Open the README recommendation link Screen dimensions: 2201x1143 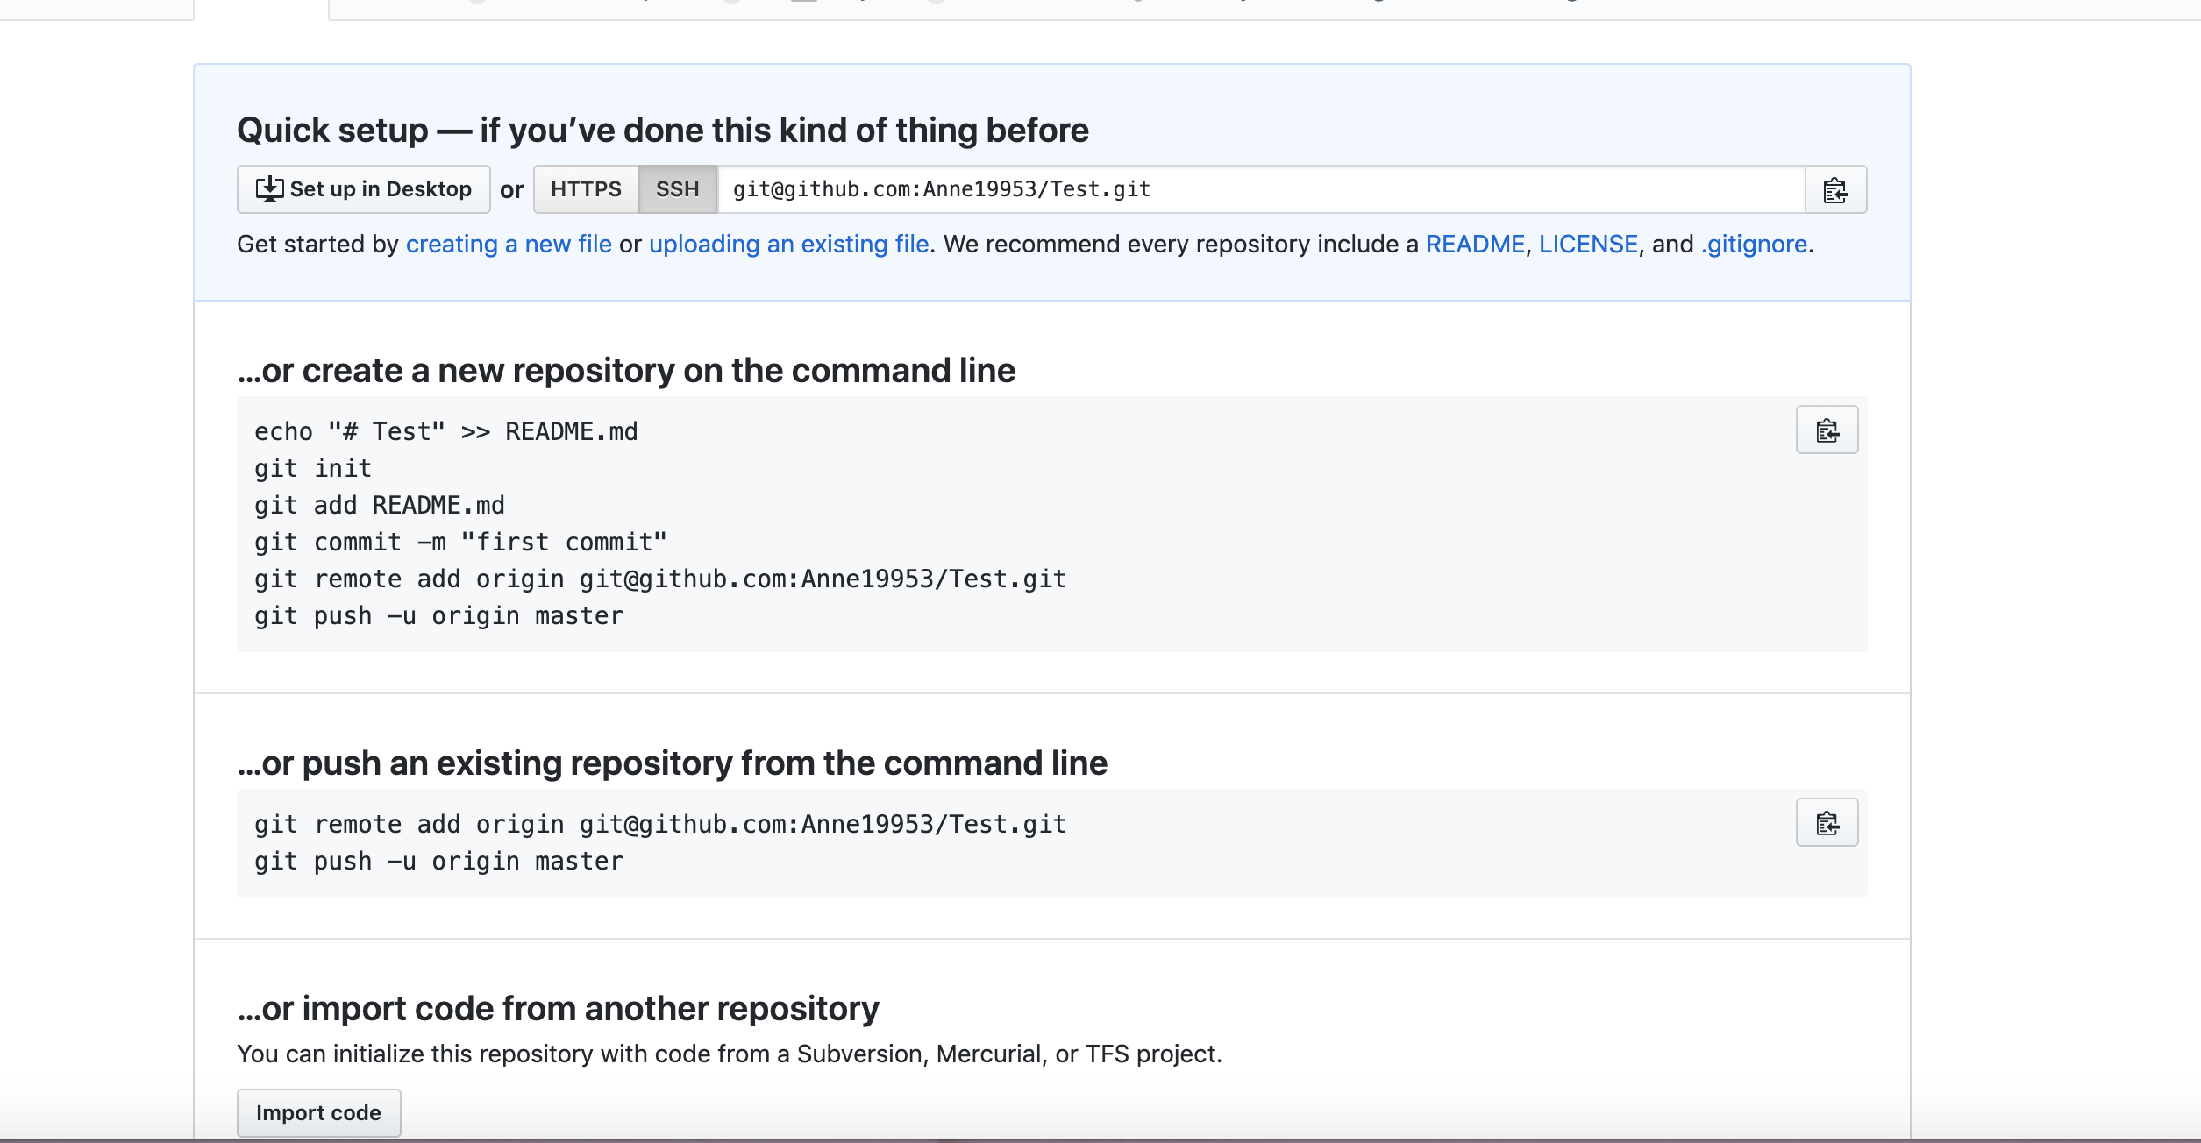click(1475, 244)
